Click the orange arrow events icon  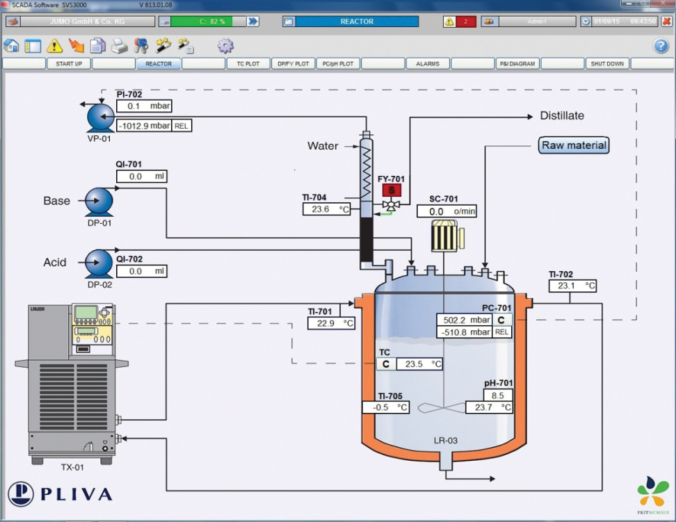coord(75,44)
